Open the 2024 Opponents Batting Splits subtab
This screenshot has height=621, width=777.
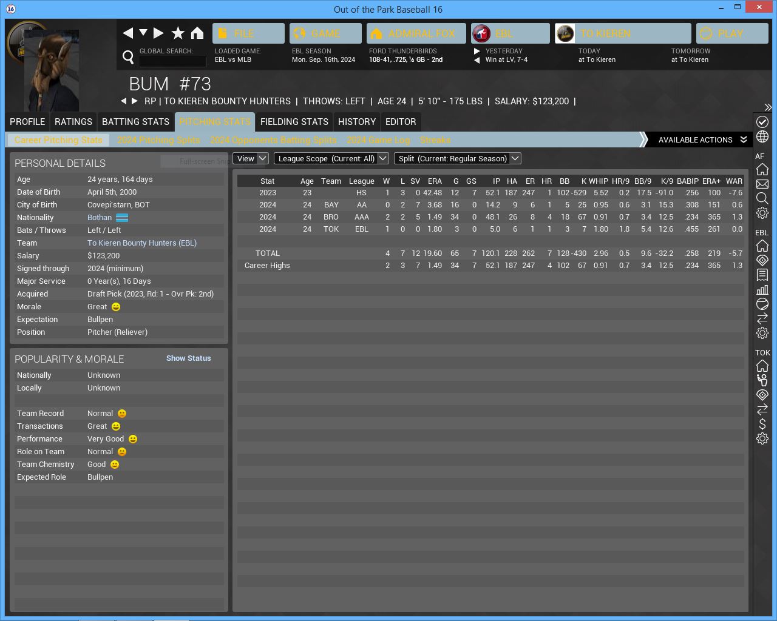[273, 140]
